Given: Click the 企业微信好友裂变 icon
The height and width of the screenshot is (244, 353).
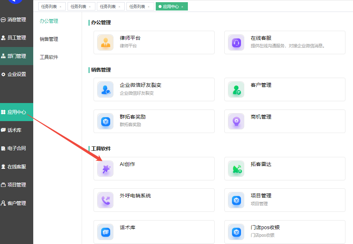Looking at the screenshot, I should pos(106,90).
